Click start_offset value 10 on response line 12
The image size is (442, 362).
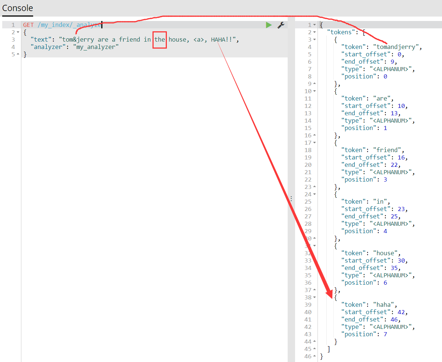point(401,106)
